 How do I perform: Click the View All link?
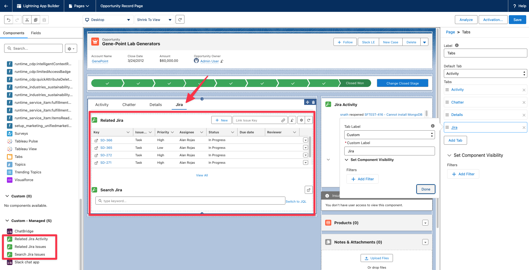tap(202, 175)
